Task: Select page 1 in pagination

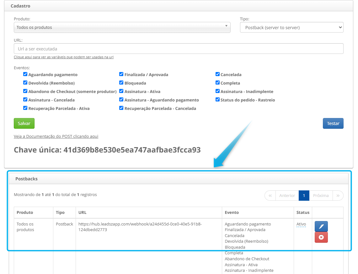Action: 304,195
